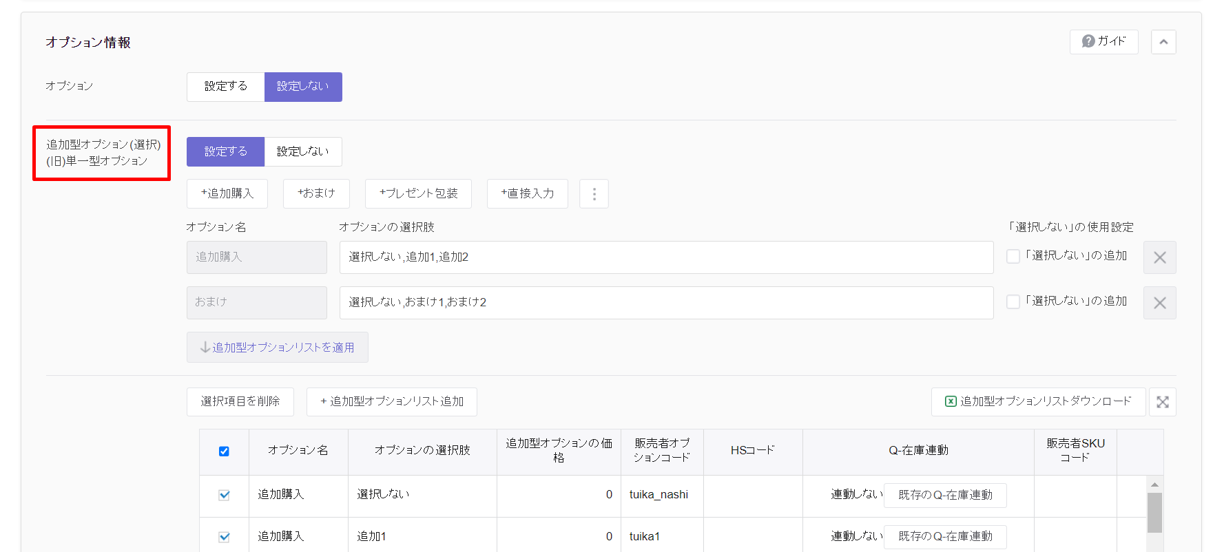Click price cell 0 in tuika_nashi row
This screenshot has height=552, width=1213.
[559, 495]
